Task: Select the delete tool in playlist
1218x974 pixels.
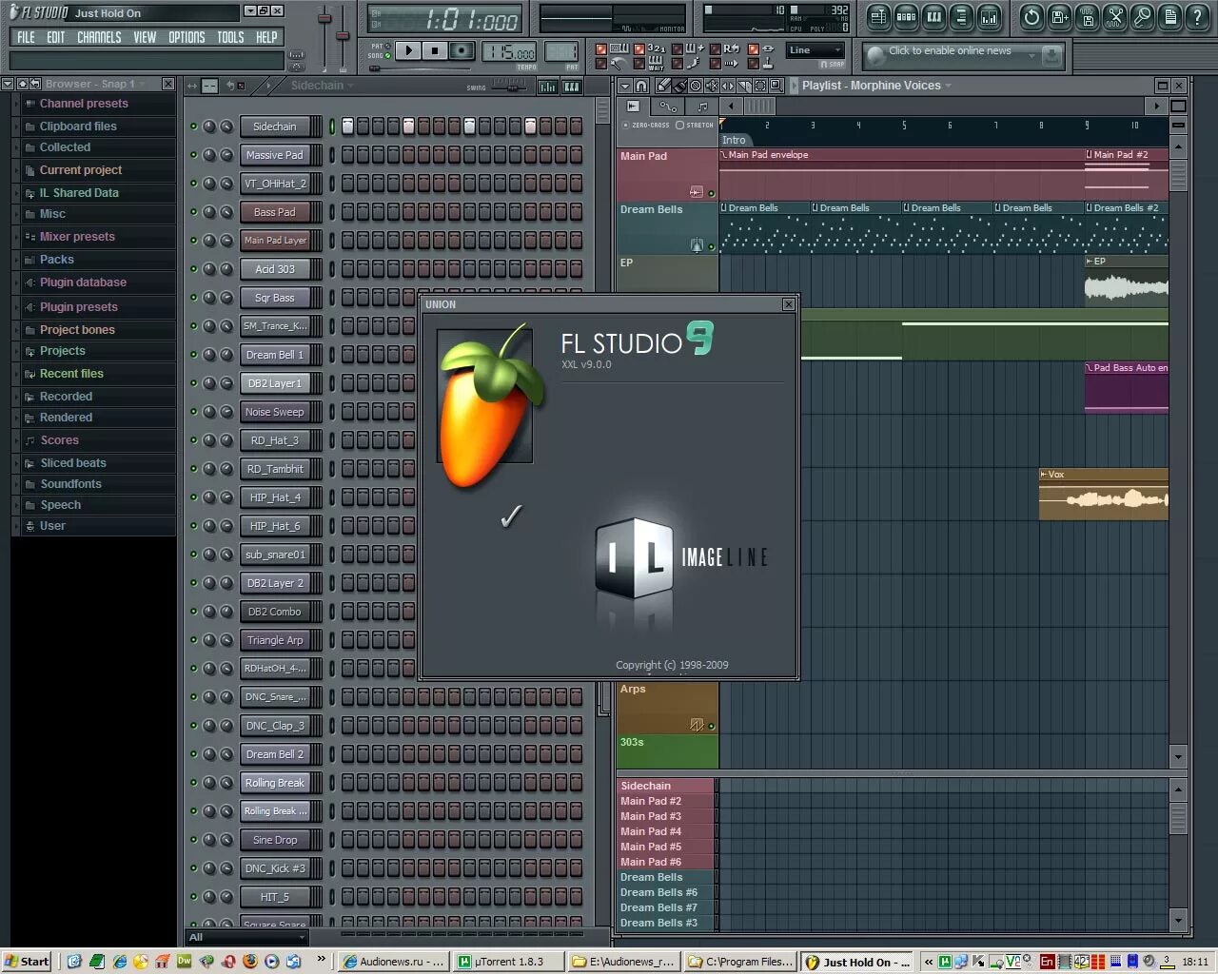Action: pos(696,86)
